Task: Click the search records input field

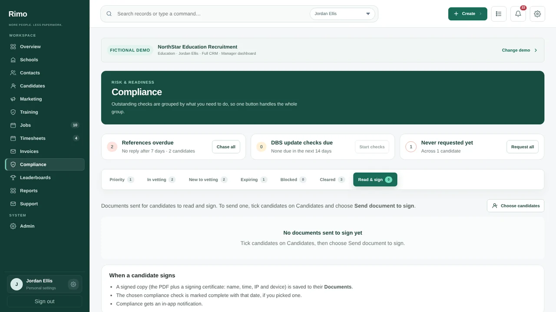Action: (211, 14)
